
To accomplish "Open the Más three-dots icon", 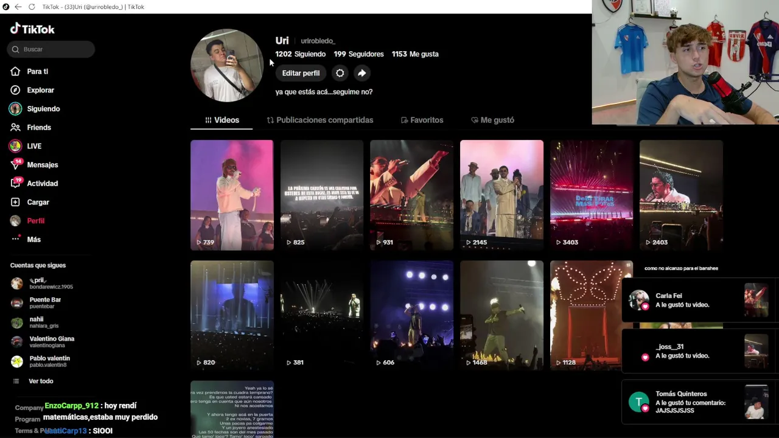I will pos(15,239).
